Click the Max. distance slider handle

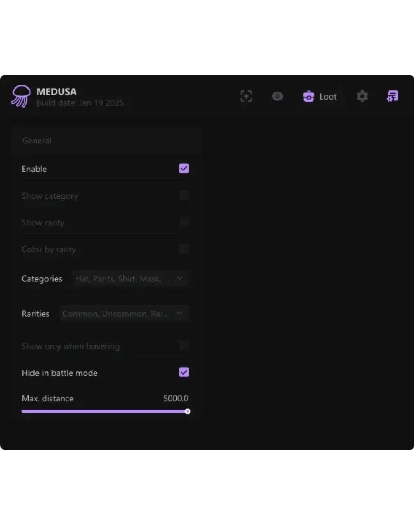point(187,411)
